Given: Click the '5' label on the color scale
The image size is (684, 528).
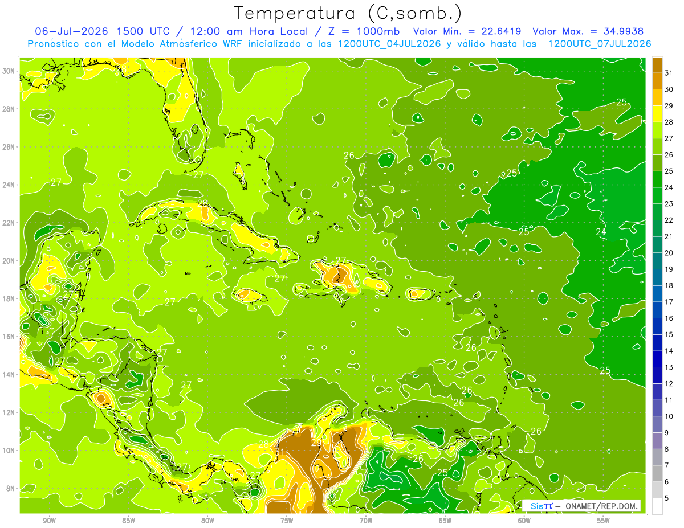Looking at the screenshot, I should pyautogui.click(x=667, y=498).
